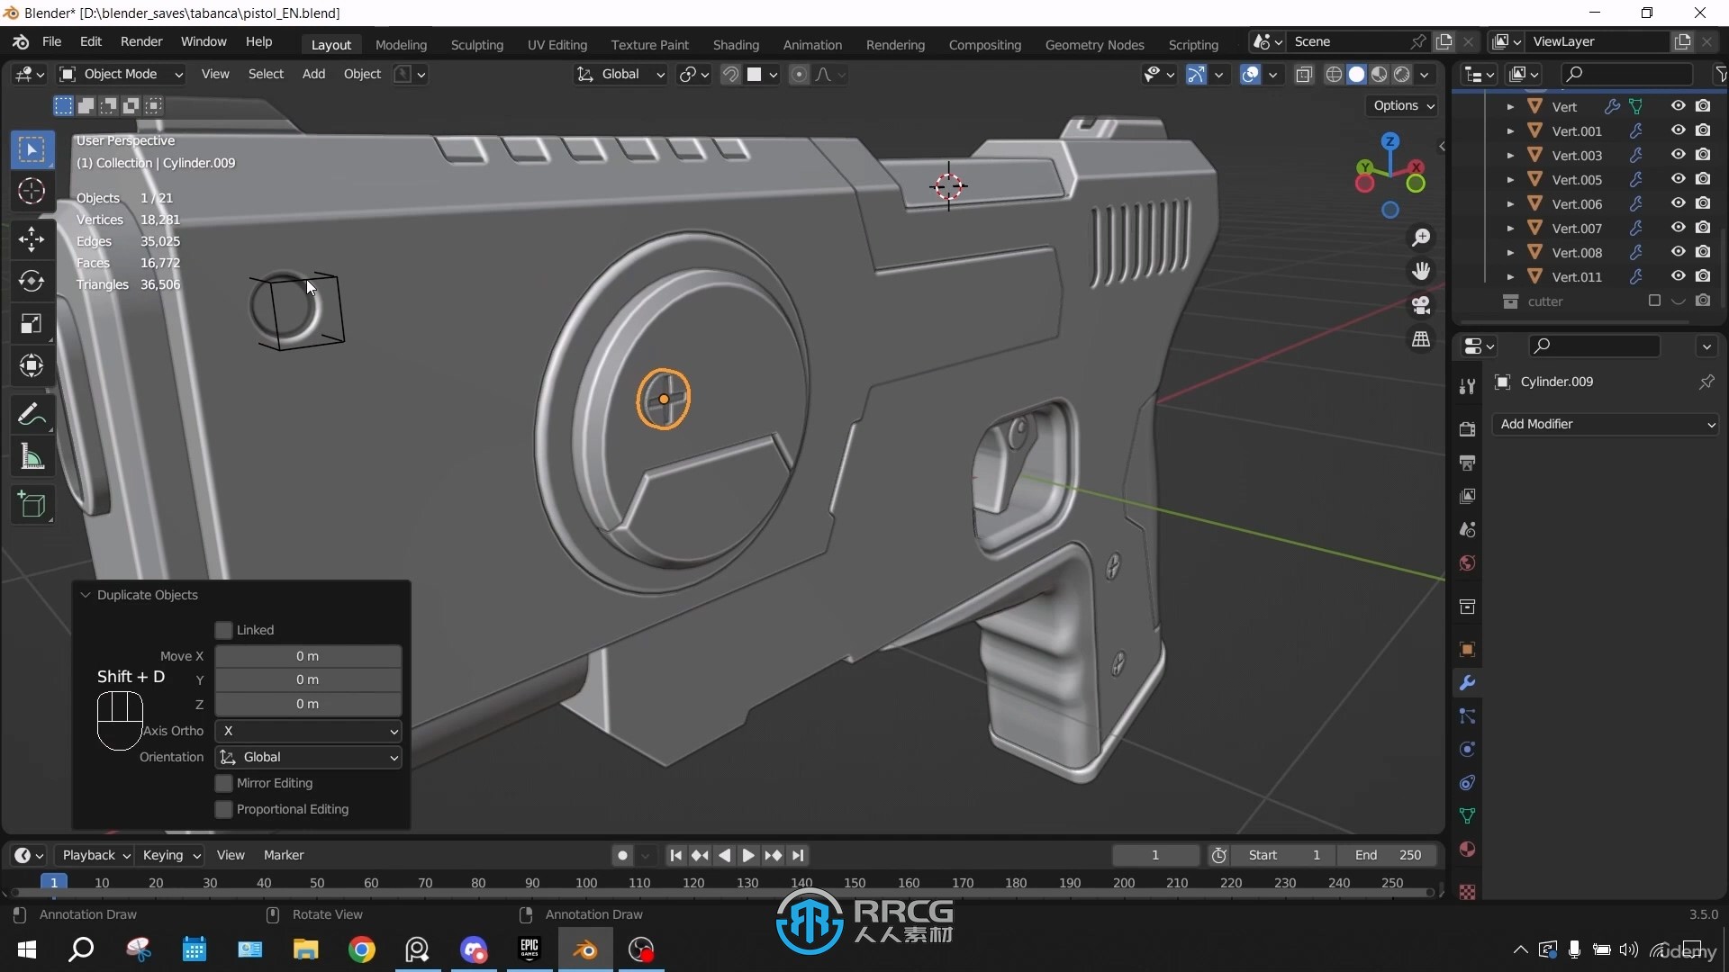Viewport: 1729px width, 972px height.
Task: Click the pan view hand icon
Action: (1421, 271)
